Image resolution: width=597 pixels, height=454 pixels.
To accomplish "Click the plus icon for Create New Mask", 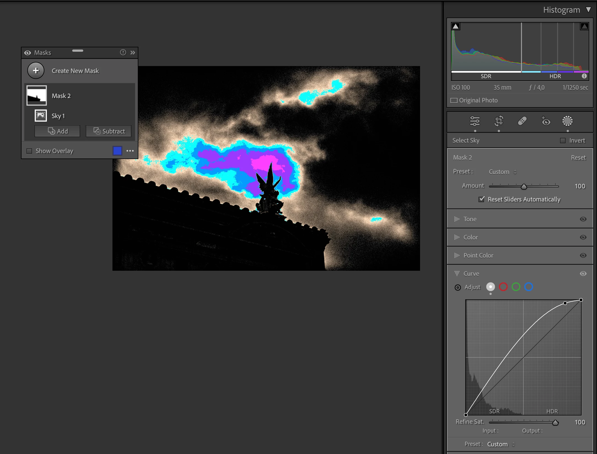I will click(36, 71).
